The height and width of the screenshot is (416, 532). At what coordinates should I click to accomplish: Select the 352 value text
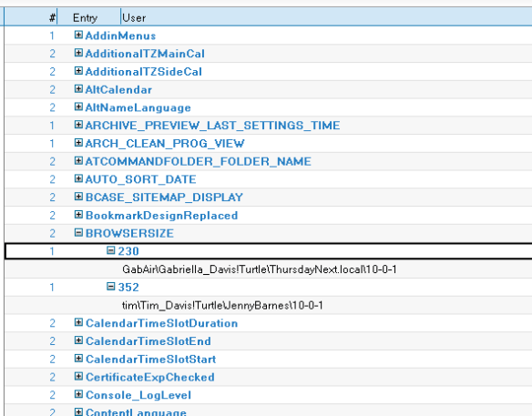[x=128, y=287]
